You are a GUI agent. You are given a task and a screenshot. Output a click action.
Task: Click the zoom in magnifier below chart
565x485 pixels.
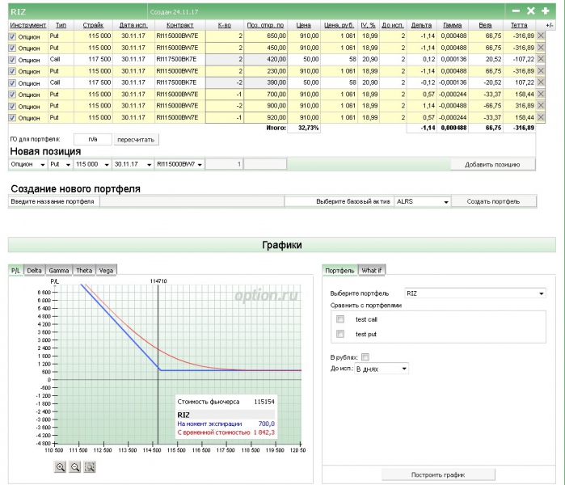click(x=61, y=467)
